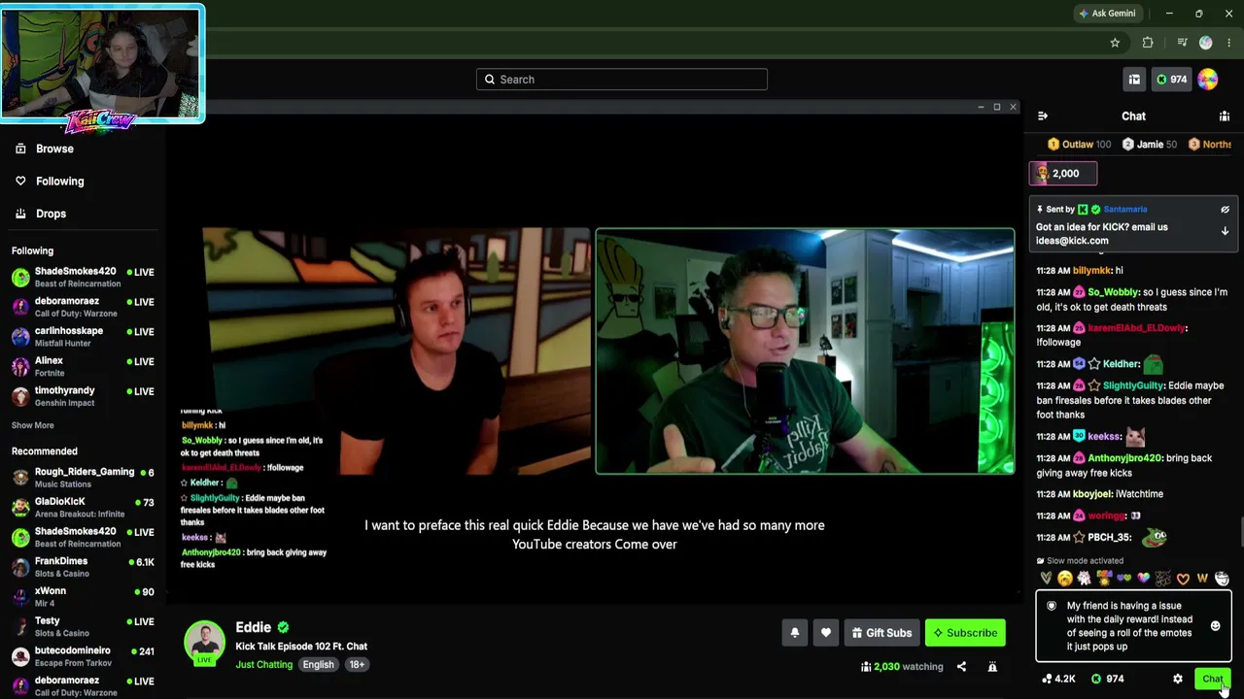
Task: Open the chat settings gear
Action: (1178, 679)
